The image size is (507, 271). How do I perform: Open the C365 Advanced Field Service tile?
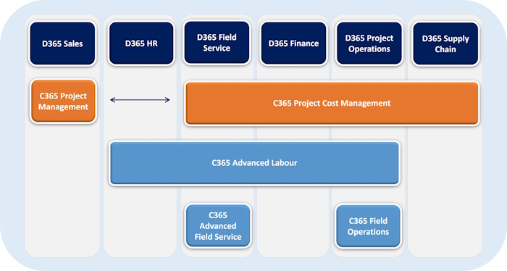click(x=218, y=226)
